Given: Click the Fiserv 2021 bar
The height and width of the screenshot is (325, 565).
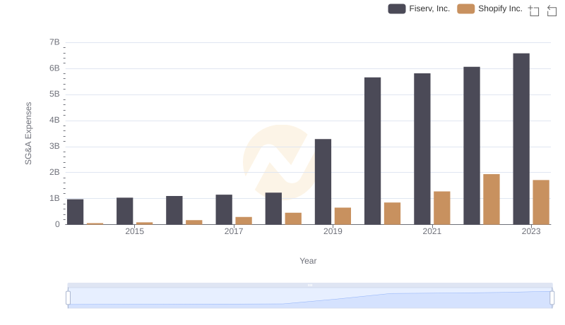Looking at the screenshot, I should (x=422, y=149).
